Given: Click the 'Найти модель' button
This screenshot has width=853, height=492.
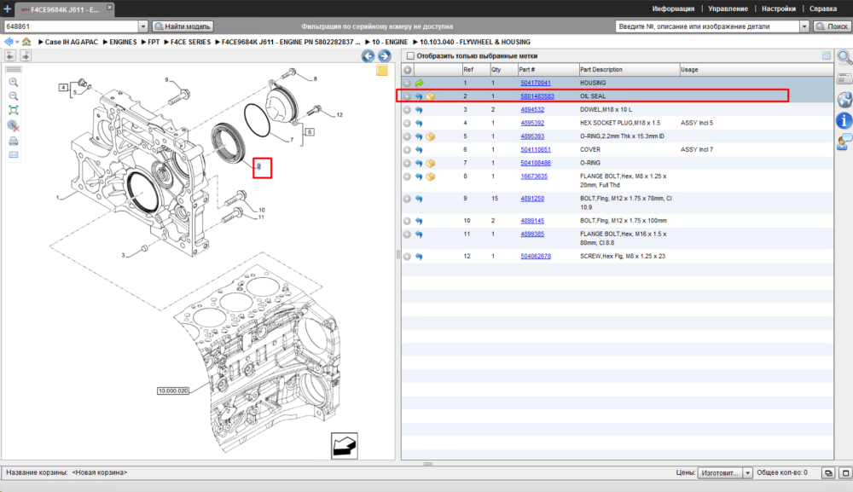Looking at the screenshot, I should 183,26.
